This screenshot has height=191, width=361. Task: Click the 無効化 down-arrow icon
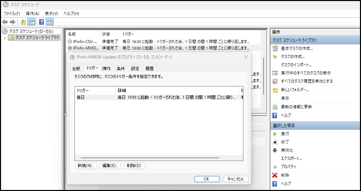click(275, 150)
